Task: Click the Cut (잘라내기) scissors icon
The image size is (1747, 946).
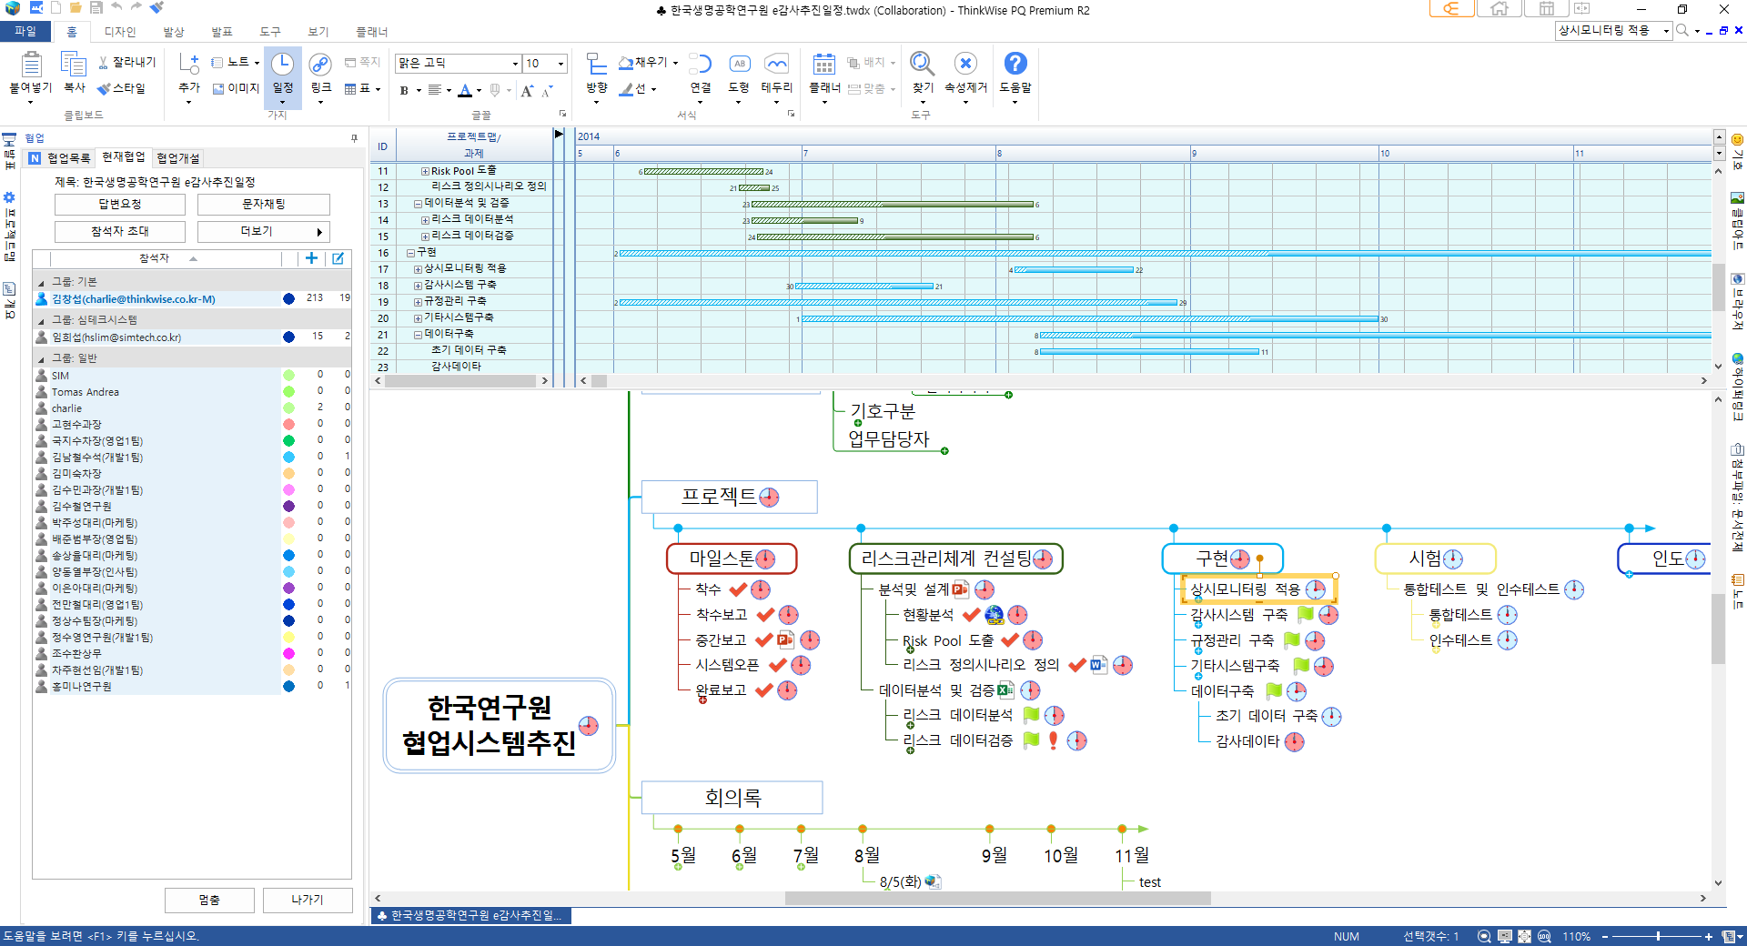Action: (105, 62)
